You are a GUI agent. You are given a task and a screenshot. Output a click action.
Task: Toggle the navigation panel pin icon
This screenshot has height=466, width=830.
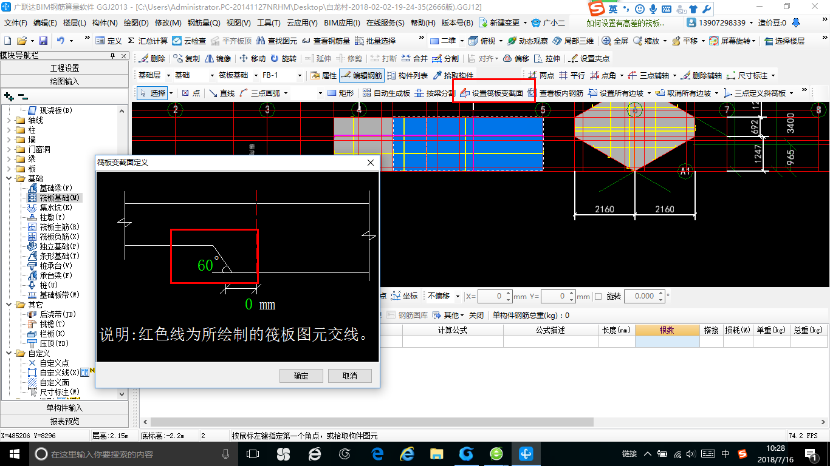pos(112,55)
